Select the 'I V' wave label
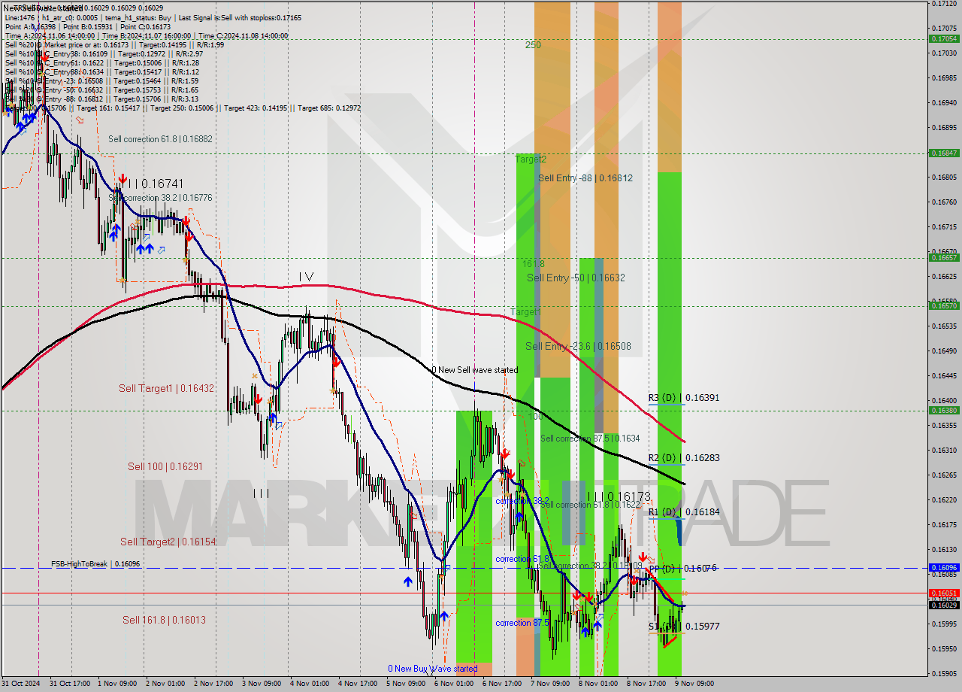 coord(306,277)
